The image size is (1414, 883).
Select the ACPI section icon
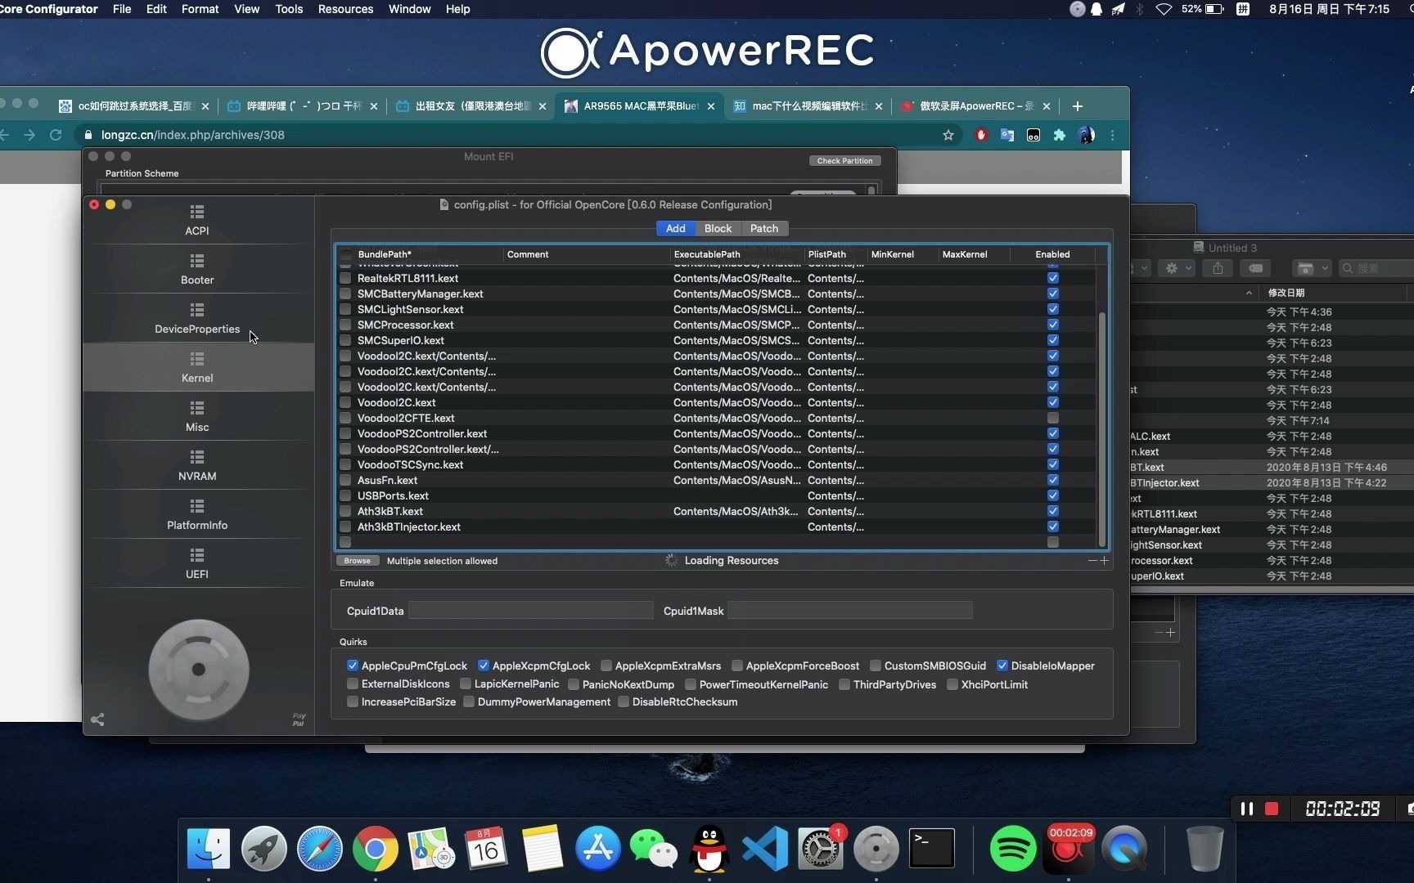click(x=196, y=219)
